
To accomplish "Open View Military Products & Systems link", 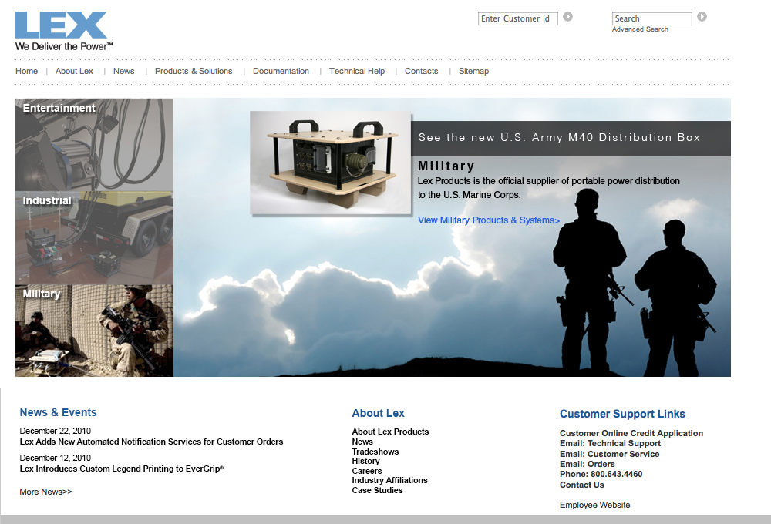I will (489, 220).
